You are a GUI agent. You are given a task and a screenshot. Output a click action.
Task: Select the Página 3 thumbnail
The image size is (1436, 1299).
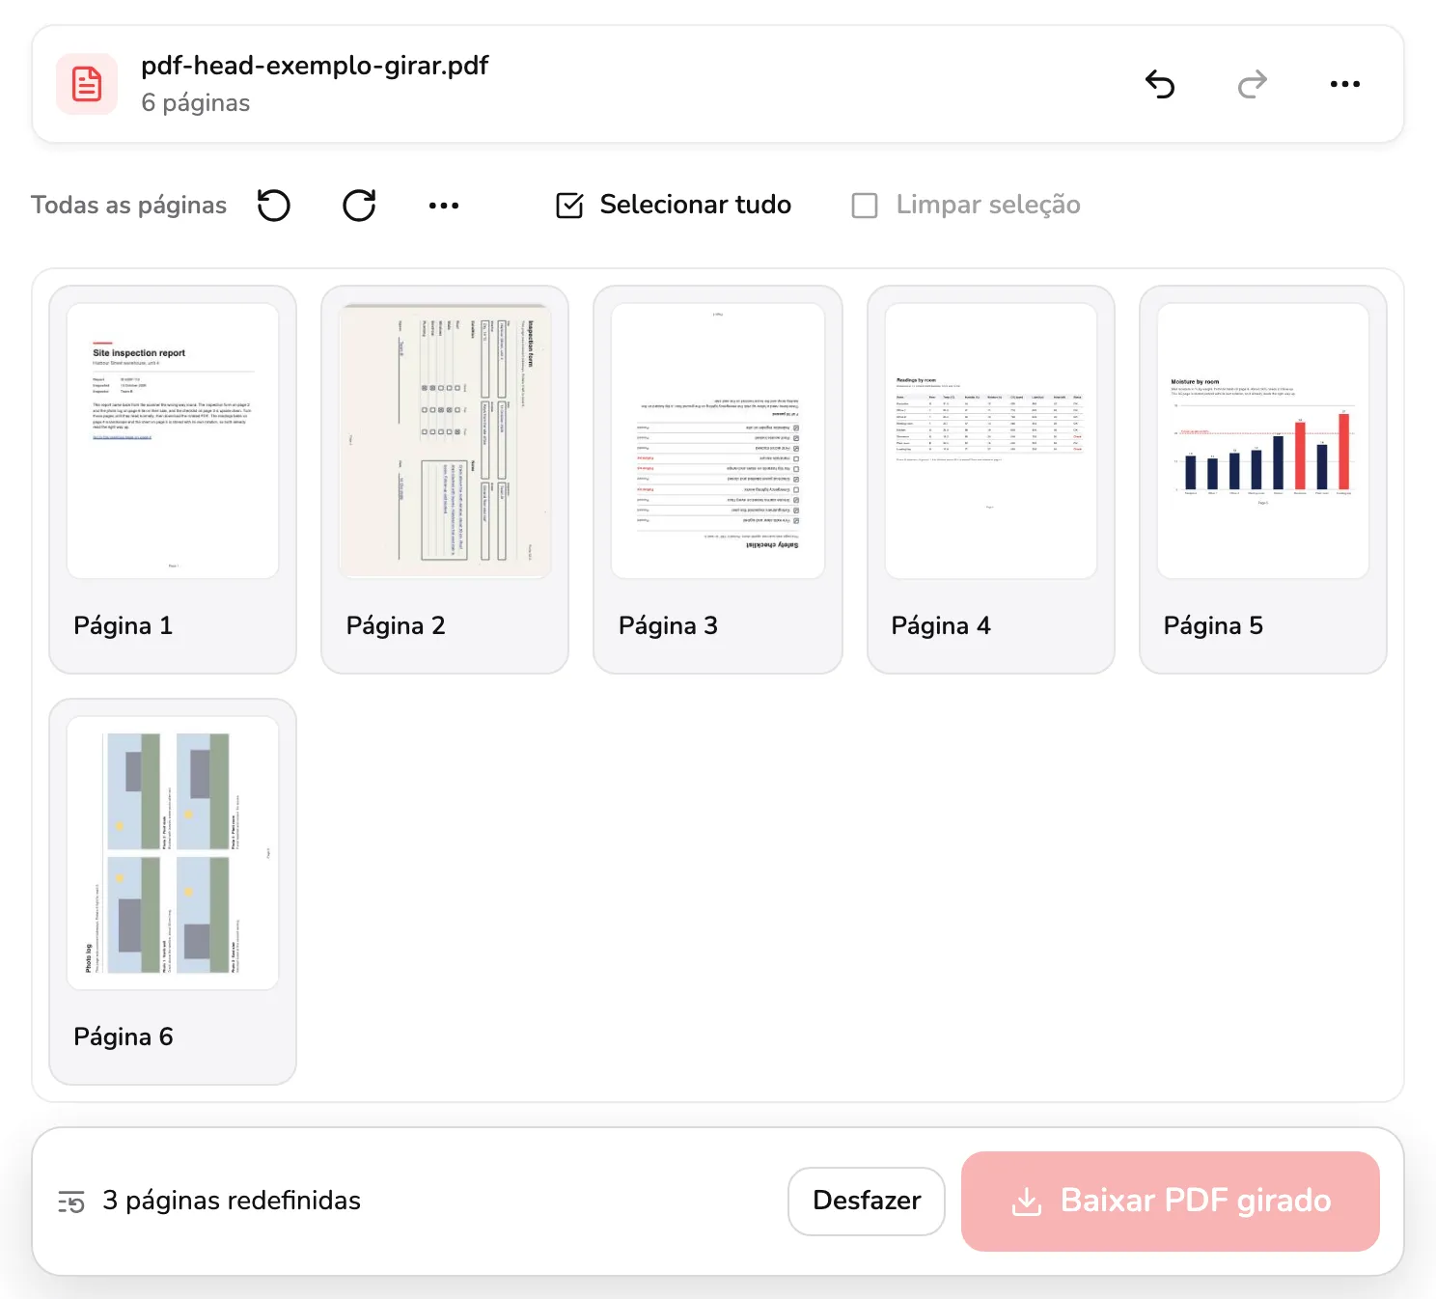[718, 441]
